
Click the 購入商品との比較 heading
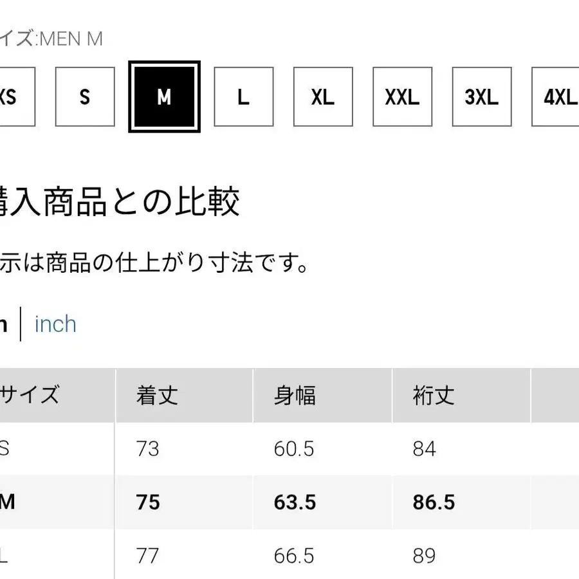(x=120, y=201)
